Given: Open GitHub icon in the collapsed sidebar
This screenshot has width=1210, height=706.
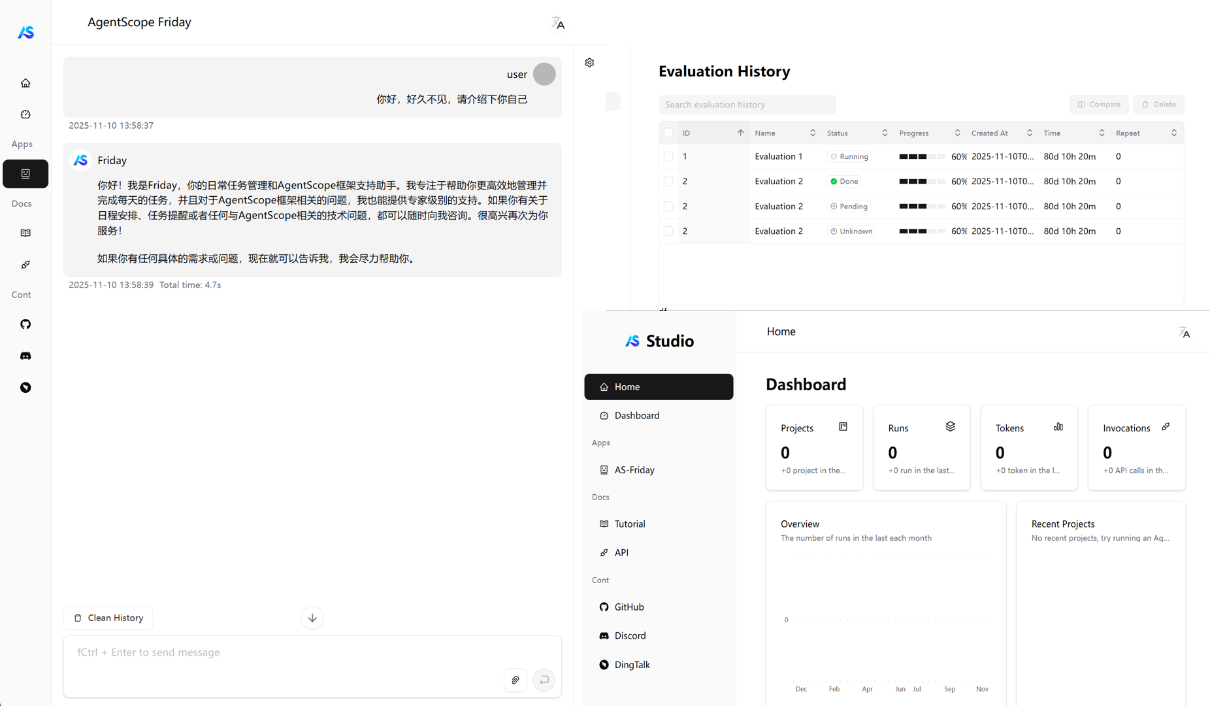Looking at the screenshot, I should tap(25, 324).
